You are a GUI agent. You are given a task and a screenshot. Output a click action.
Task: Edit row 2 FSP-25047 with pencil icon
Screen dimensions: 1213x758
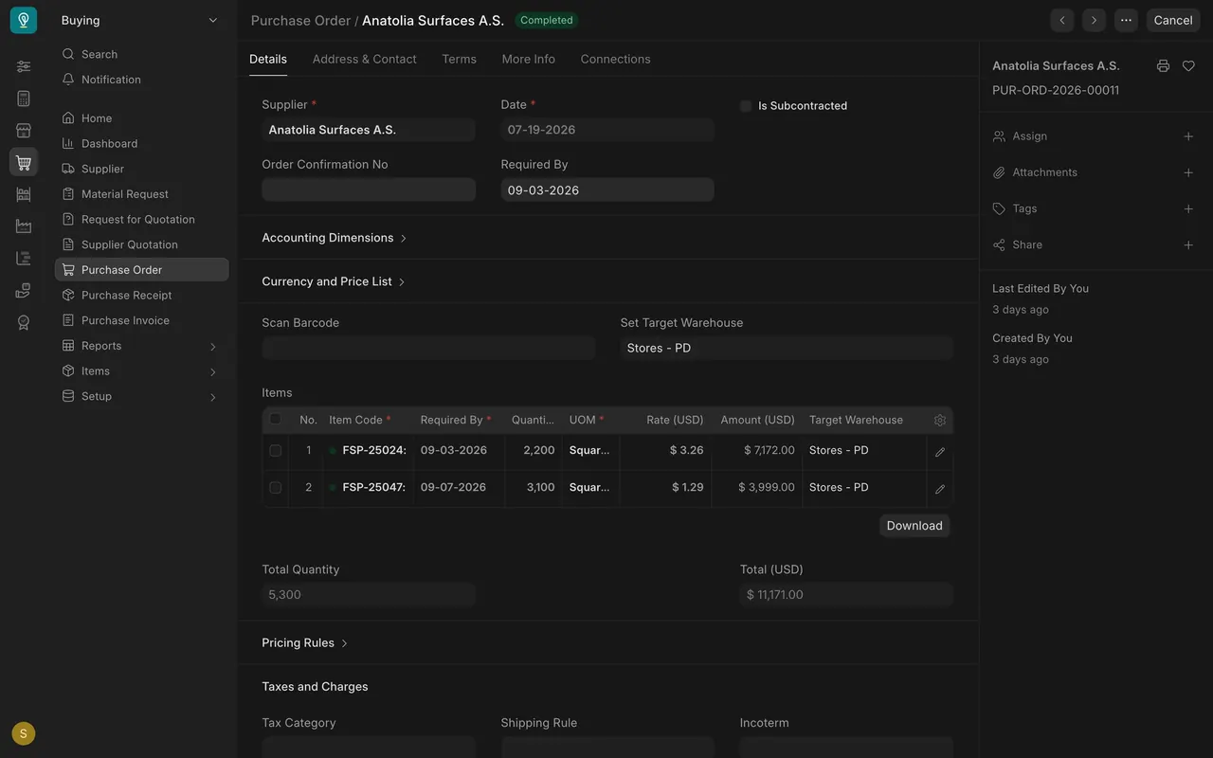[940, 489]
